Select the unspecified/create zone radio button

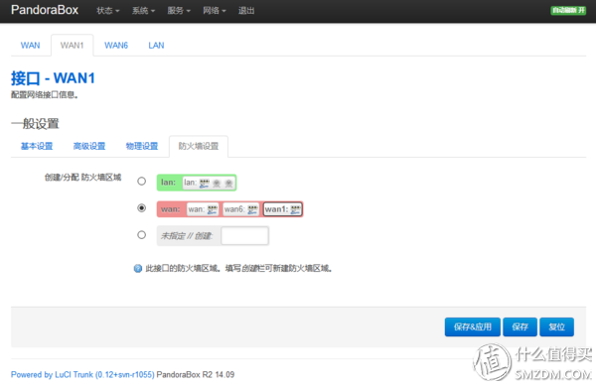[141, 235]
